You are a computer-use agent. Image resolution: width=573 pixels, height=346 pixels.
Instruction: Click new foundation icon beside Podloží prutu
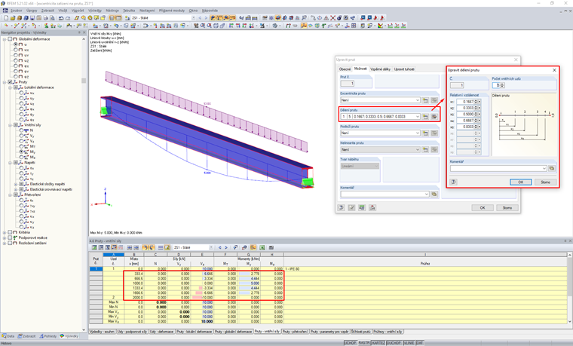point(426,133)
